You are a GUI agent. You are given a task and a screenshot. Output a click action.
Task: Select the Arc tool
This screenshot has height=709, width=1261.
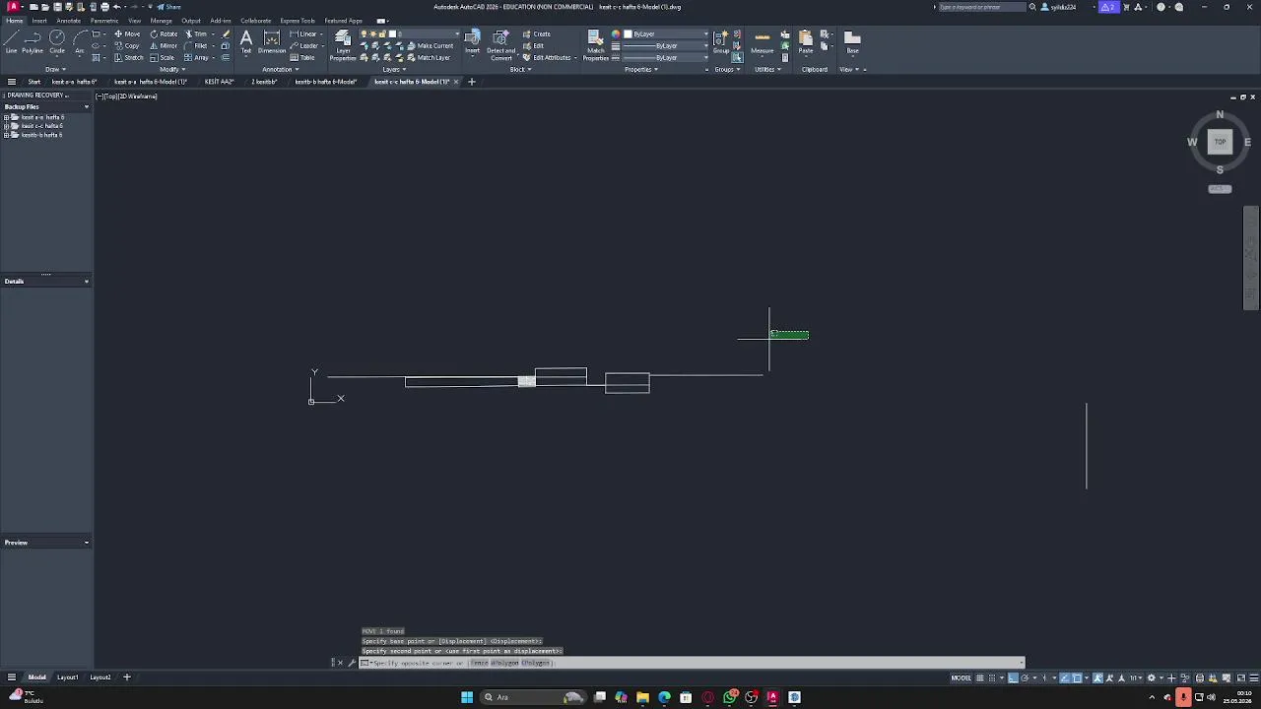click(80, 40)
